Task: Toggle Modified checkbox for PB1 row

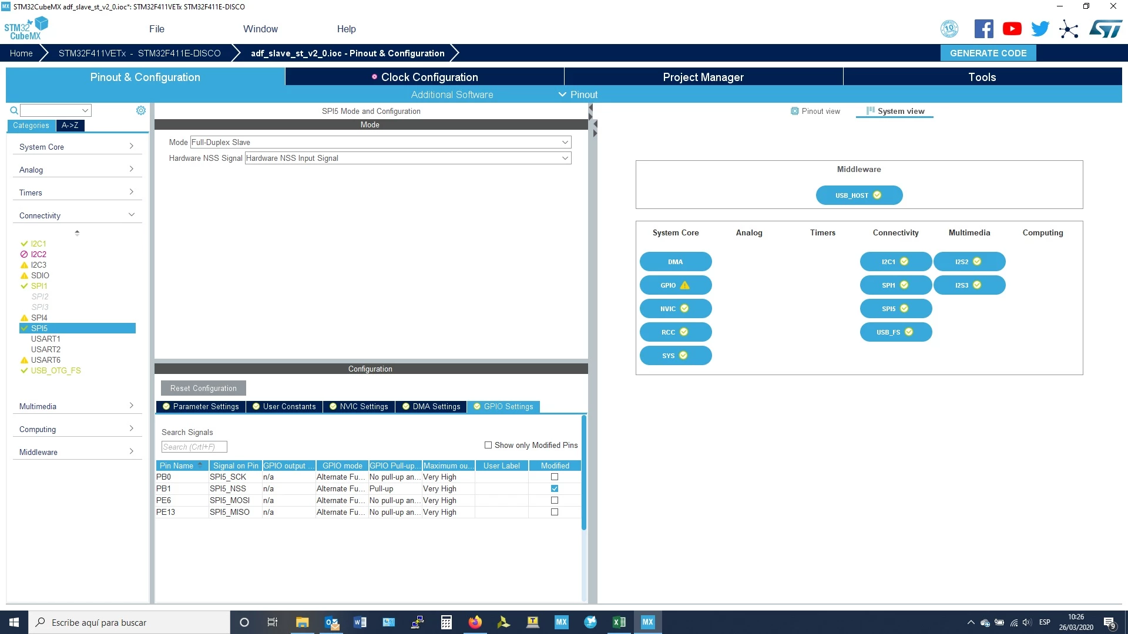Action: [555, 488]
